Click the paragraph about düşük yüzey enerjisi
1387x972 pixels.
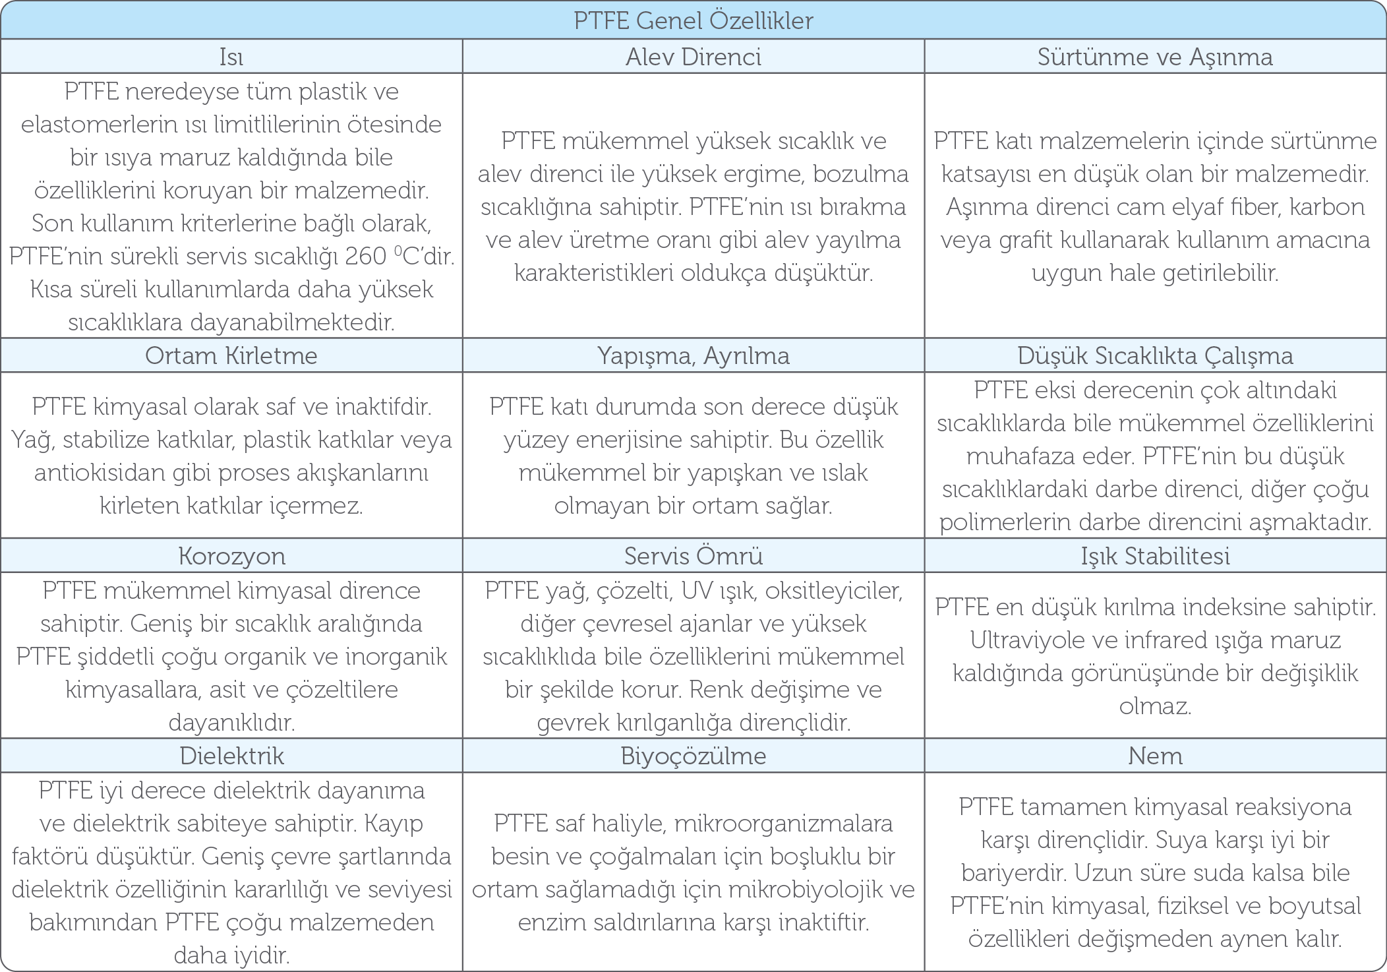pos(693,423)
